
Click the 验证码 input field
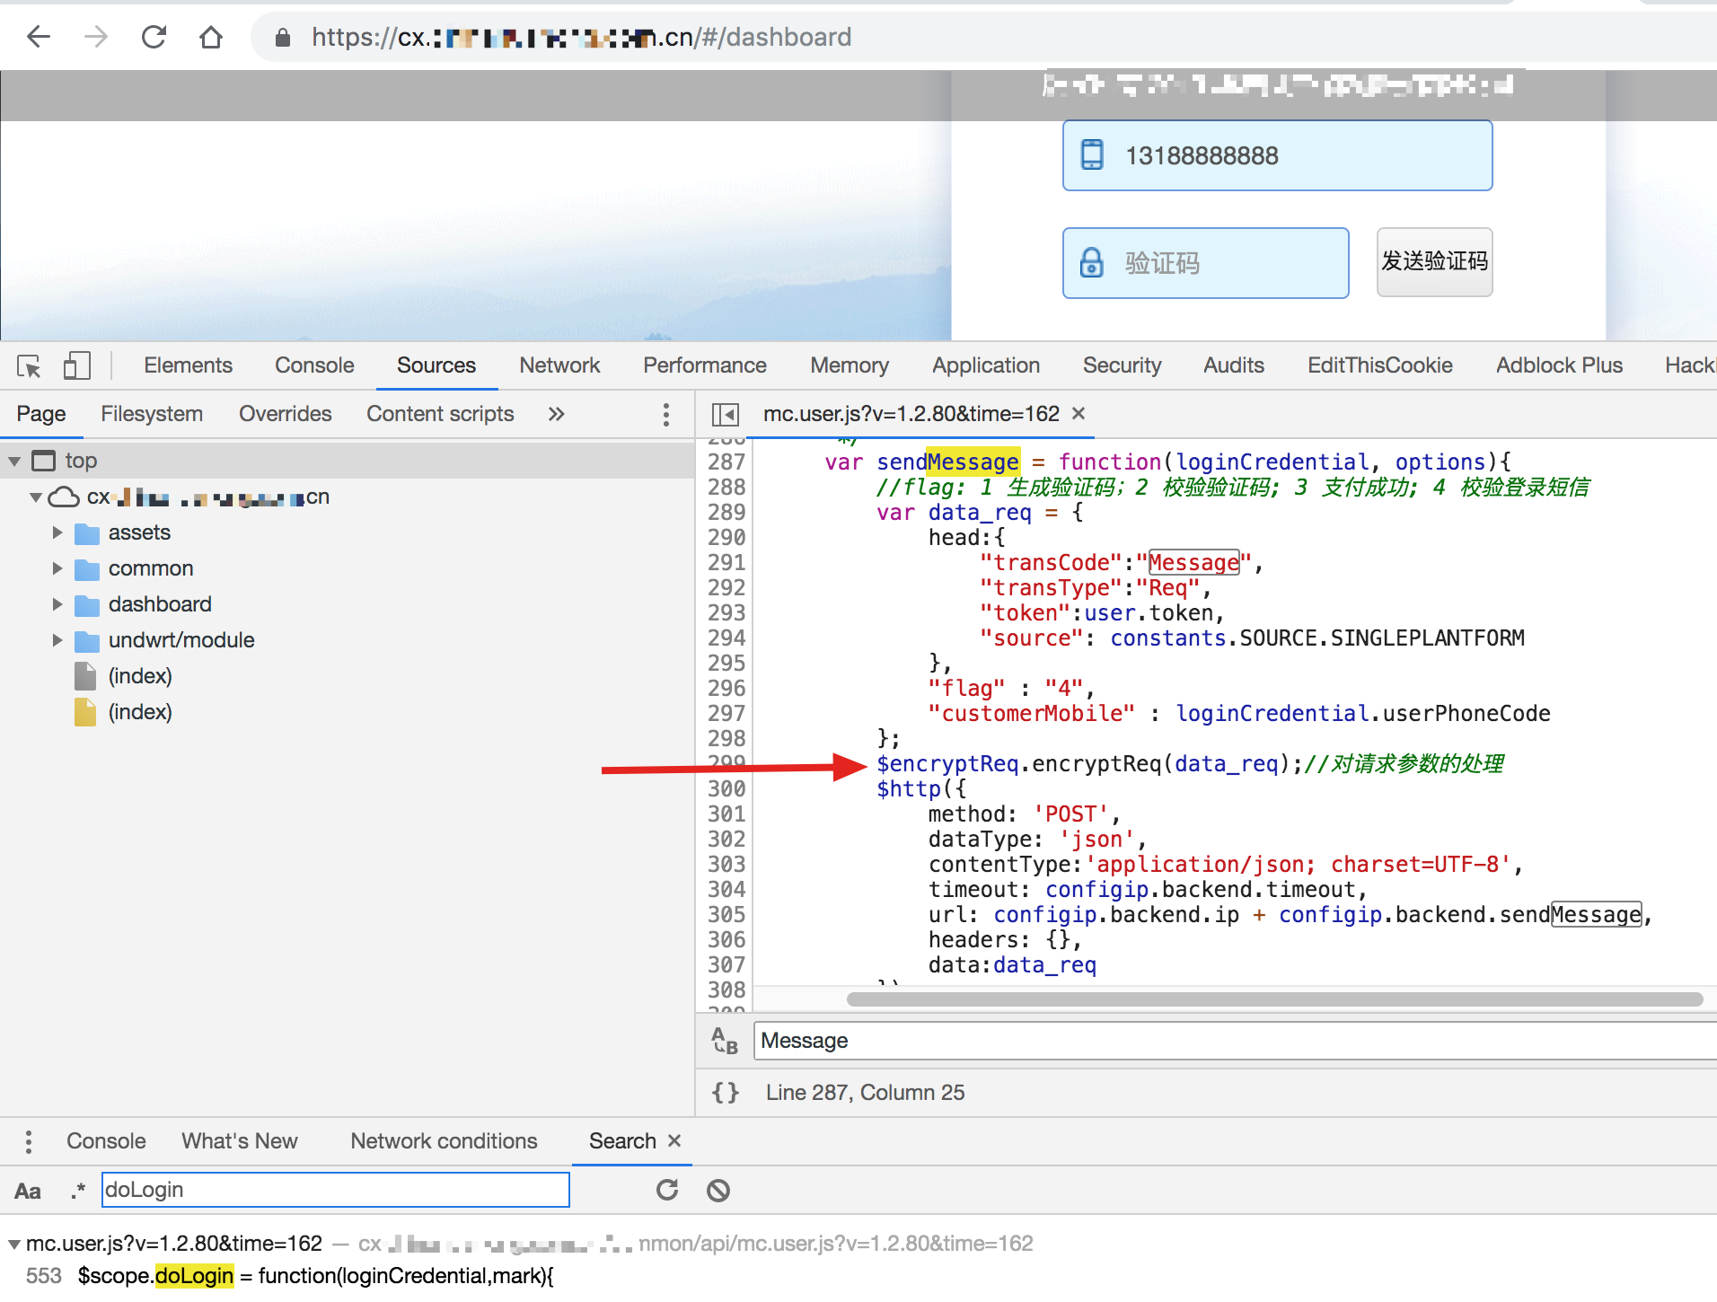click(1205, 263)
